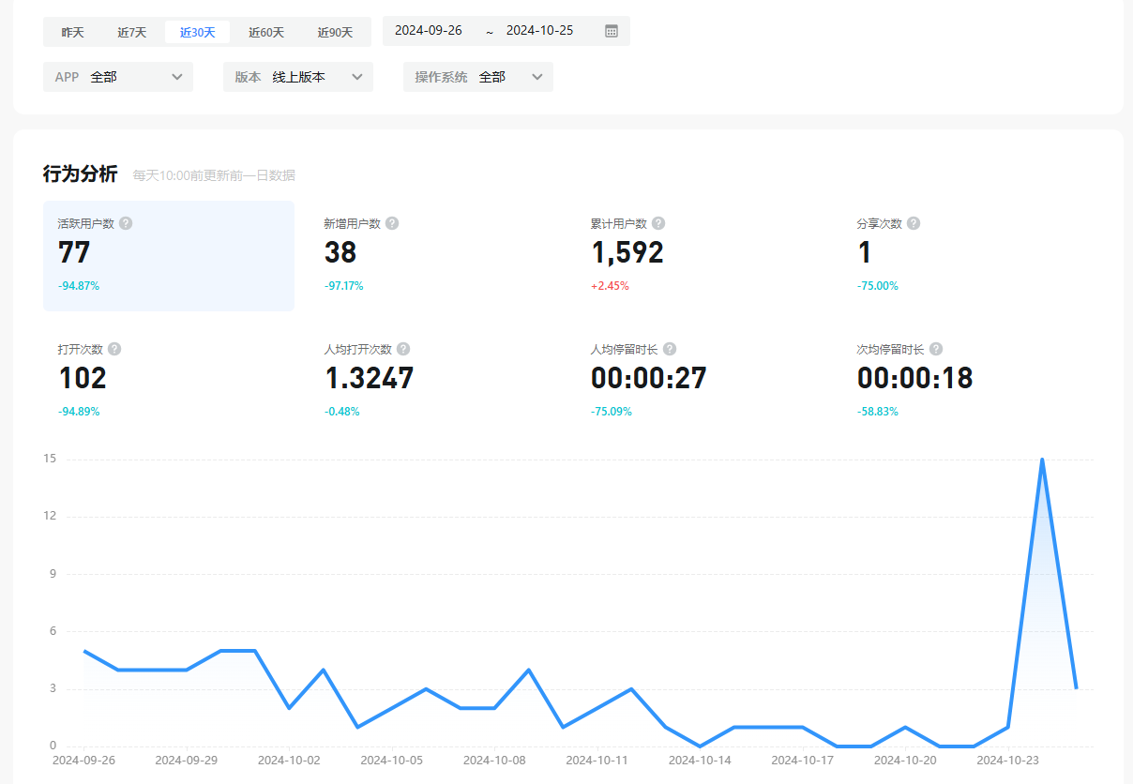1133x784 pixels.
Task: Select the 近7天 time range tab
Action: (132, 32)
